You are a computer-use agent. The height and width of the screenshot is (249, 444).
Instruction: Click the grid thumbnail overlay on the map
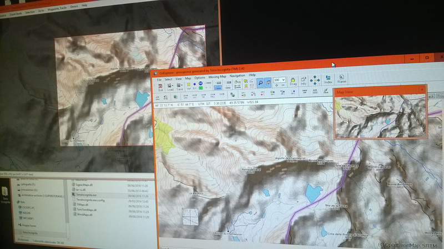pyautogui.click(x=190, y=217)
